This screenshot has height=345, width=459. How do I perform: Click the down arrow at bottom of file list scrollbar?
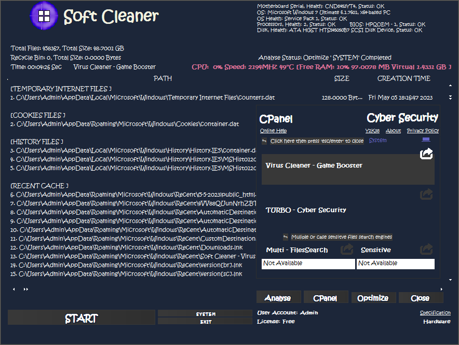[450, 280]
